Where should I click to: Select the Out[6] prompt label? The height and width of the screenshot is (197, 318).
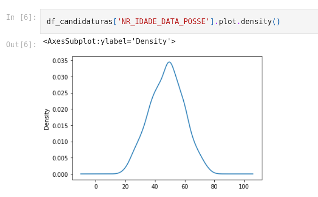(21, 44)
